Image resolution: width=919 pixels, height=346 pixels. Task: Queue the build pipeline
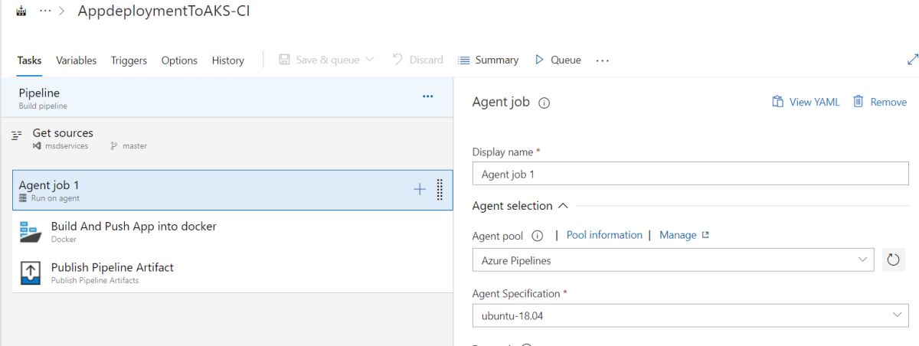coord(558,60)
